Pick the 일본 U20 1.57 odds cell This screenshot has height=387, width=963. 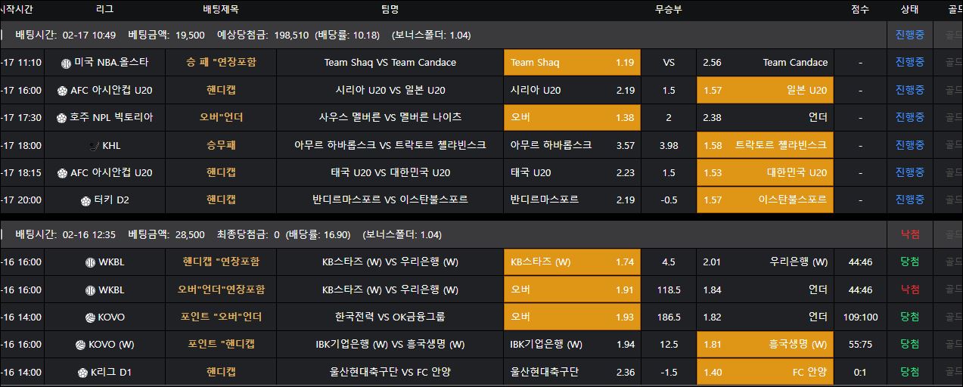point(765,91)
